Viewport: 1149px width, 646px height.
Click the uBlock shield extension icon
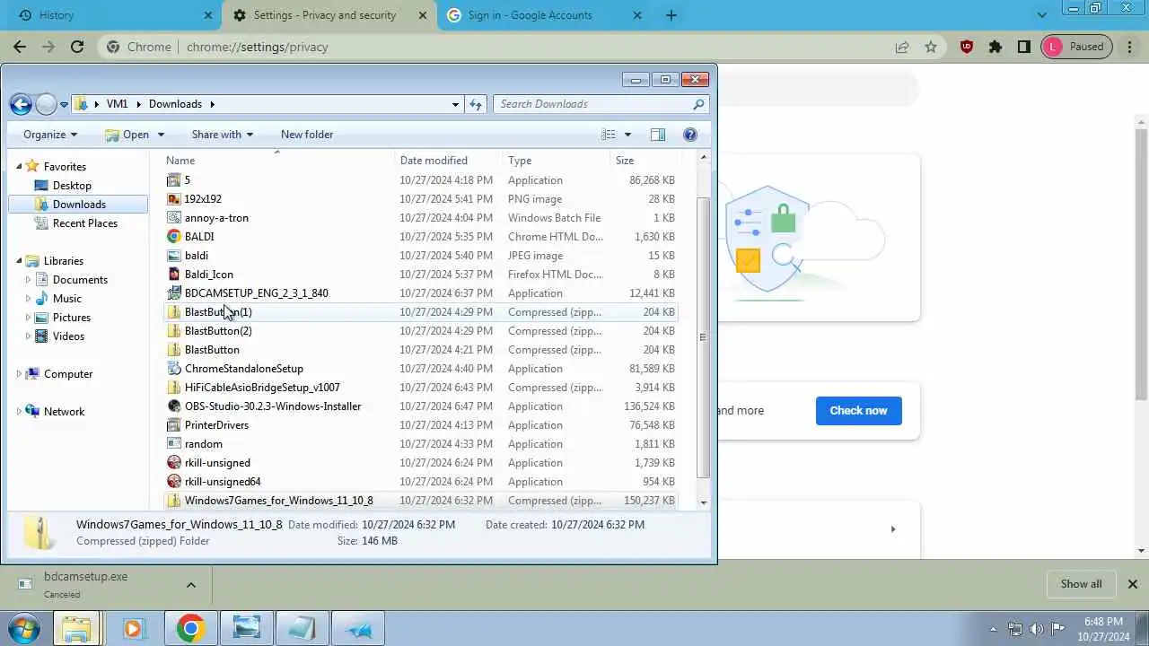tap(967, 47)
